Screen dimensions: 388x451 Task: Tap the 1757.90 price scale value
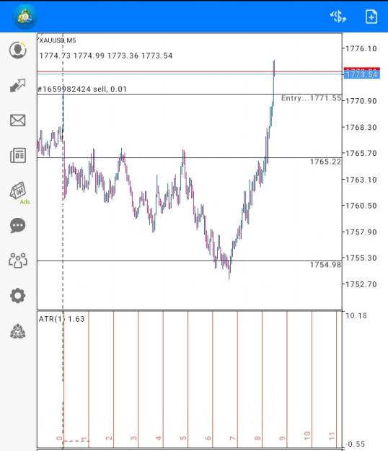tap(361, 232)
